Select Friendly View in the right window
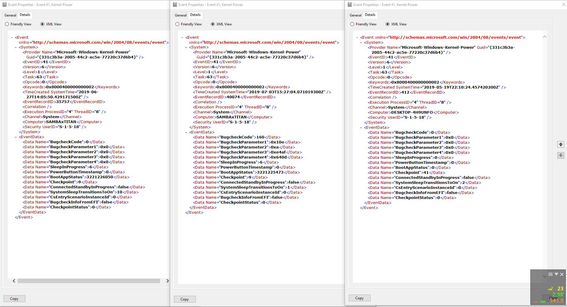The height and width of the screenshot is (307, 567). coord(363,24)
